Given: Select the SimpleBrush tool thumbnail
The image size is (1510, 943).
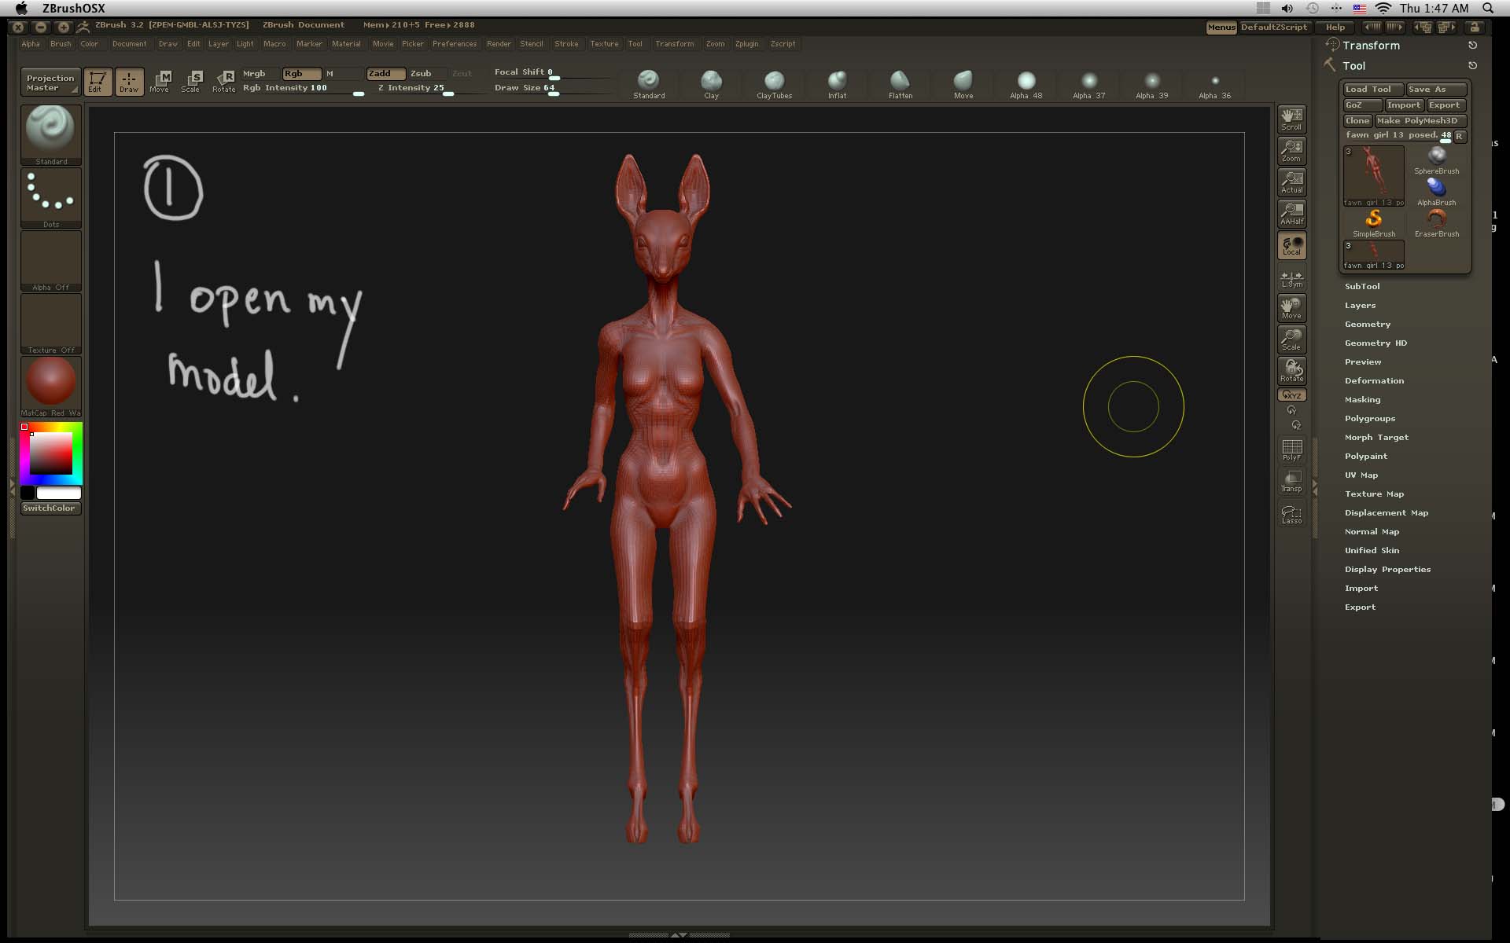Looking at the screenshot, I should (x=1374, y=221).
